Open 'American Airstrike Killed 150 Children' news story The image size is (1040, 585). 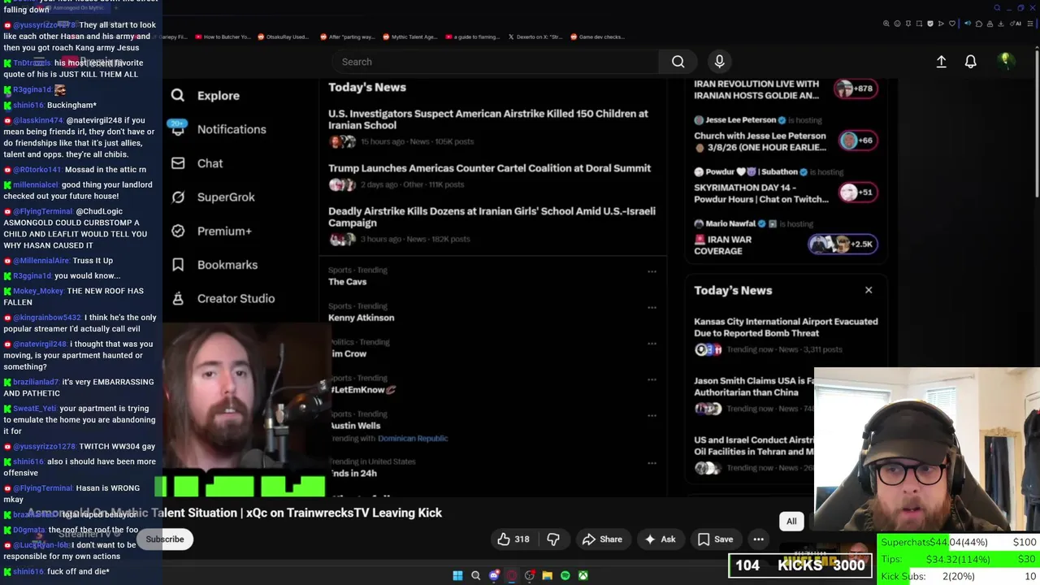tap(488, 119)
